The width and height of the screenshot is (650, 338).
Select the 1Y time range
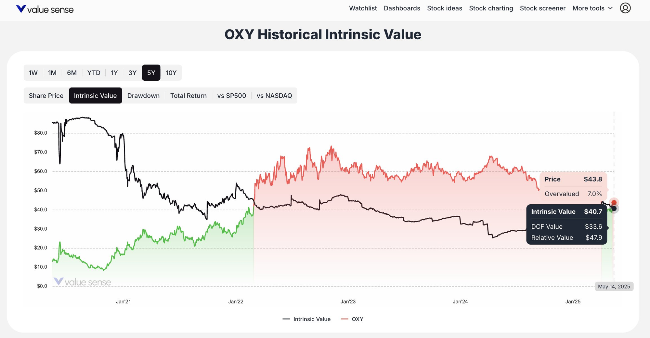pos(114,73)
